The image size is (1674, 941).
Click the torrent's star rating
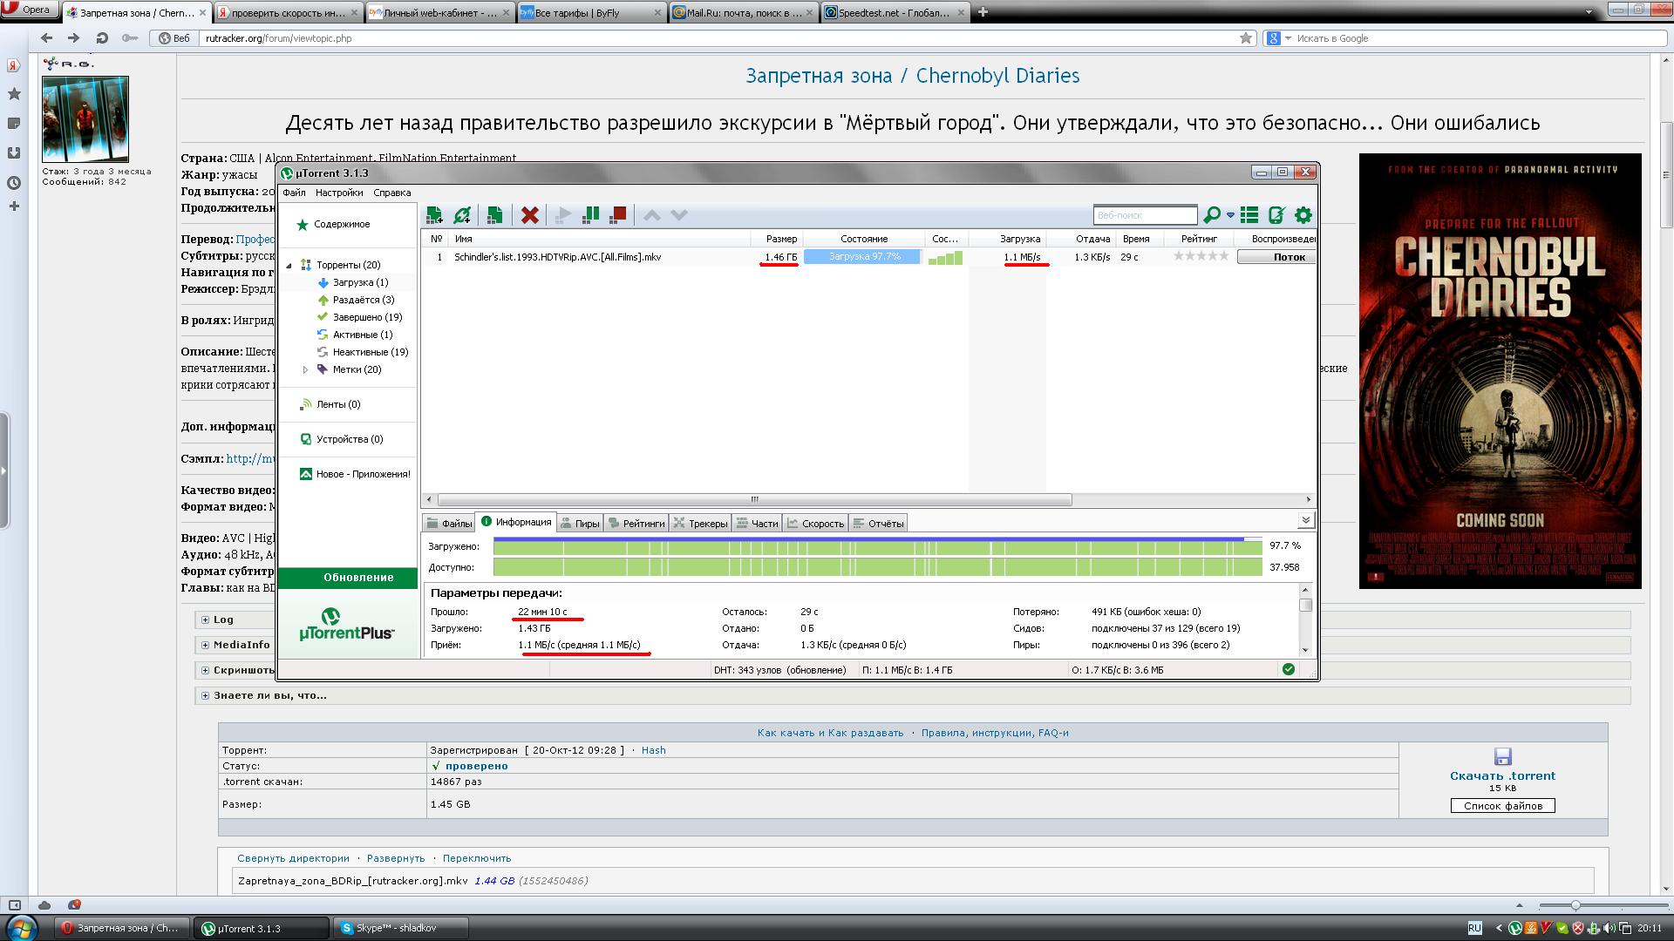pyautogui.click(x=1201, y=256)
